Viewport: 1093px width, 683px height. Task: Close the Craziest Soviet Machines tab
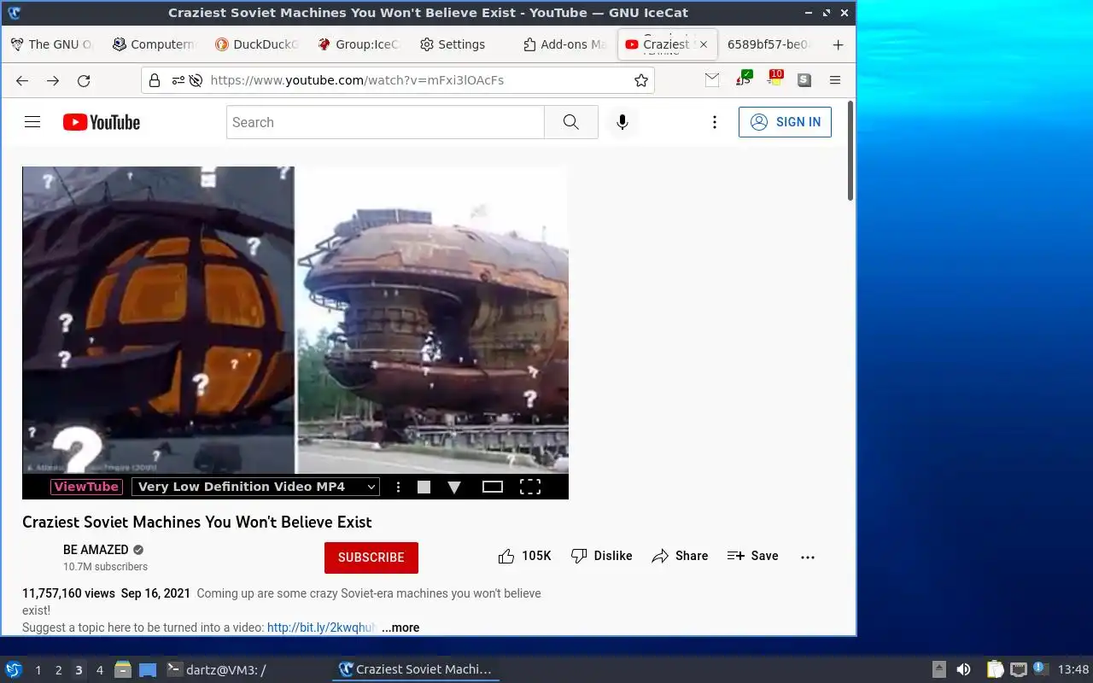pyautogui.click(x=704, y=44)
